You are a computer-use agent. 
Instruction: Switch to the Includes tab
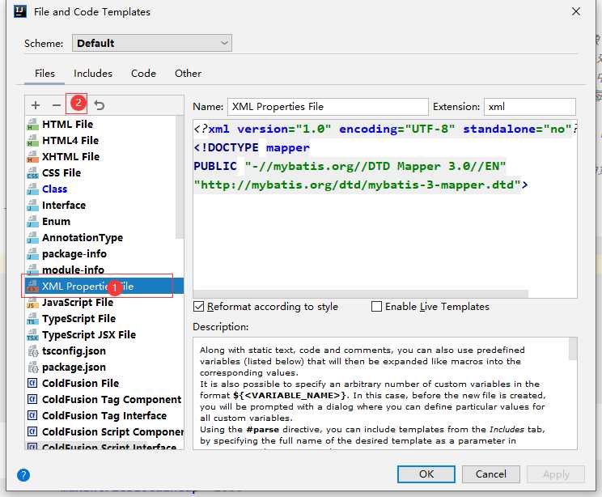[93, 74]
